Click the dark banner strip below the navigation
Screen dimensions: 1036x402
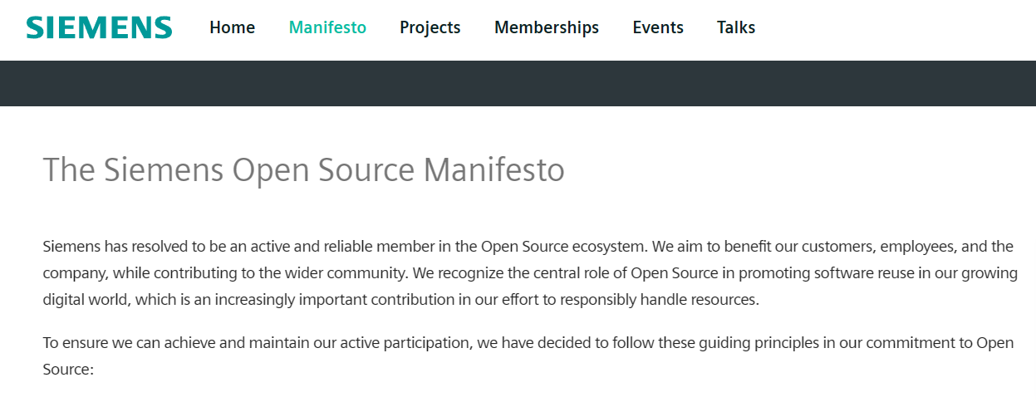[518, 83]
